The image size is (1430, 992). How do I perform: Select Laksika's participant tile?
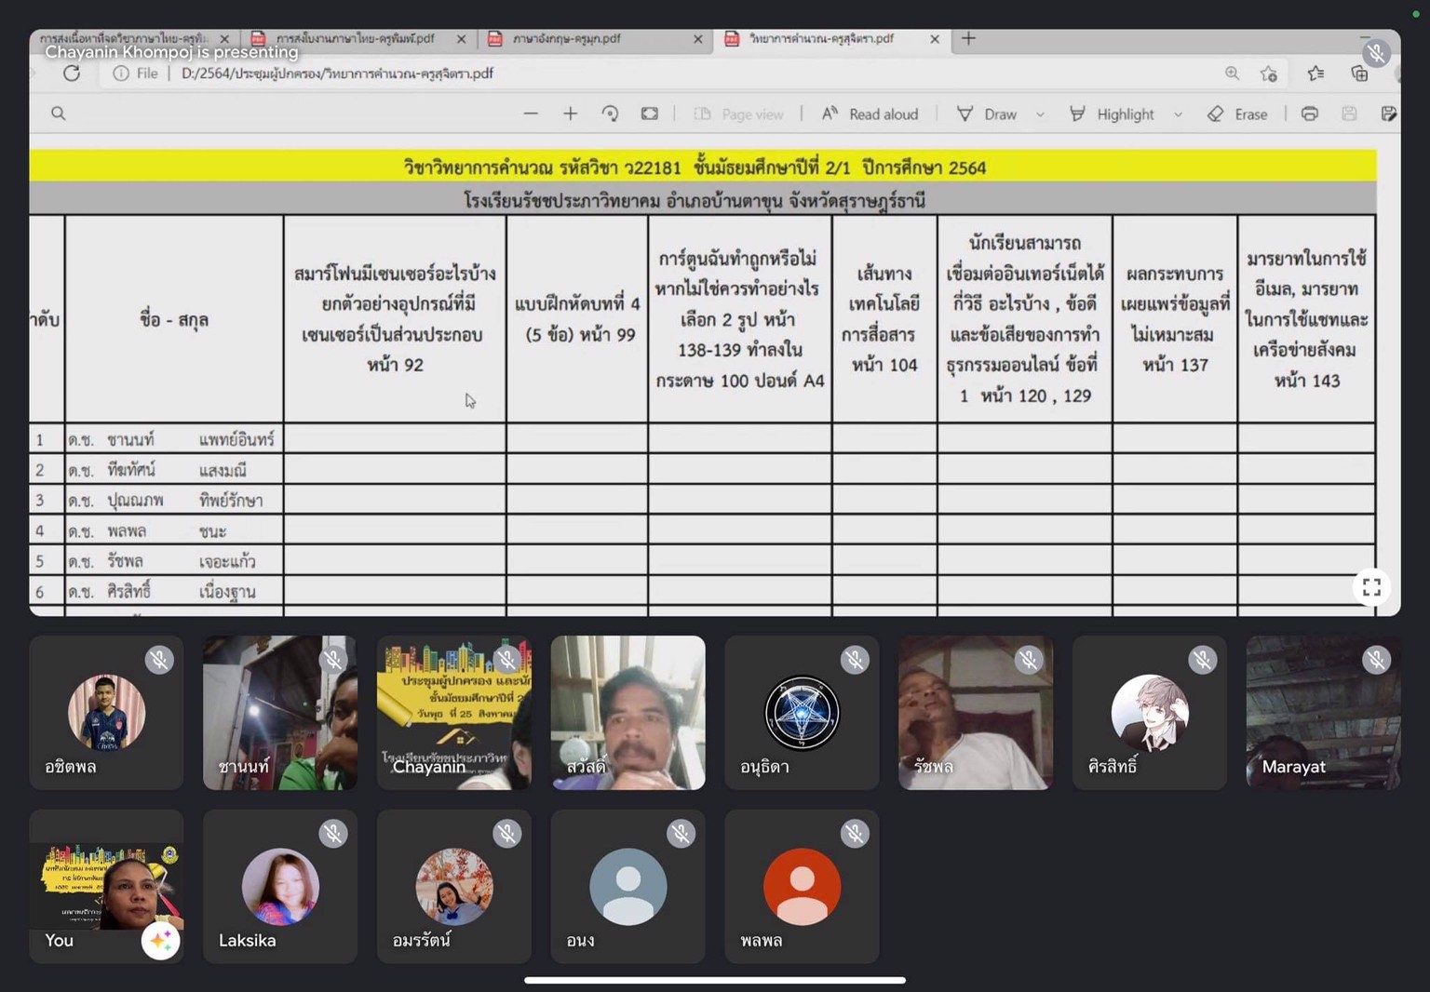coord(280,886)
